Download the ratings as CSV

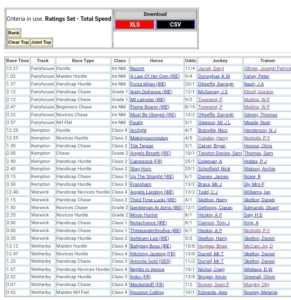(x=175, y=25)
